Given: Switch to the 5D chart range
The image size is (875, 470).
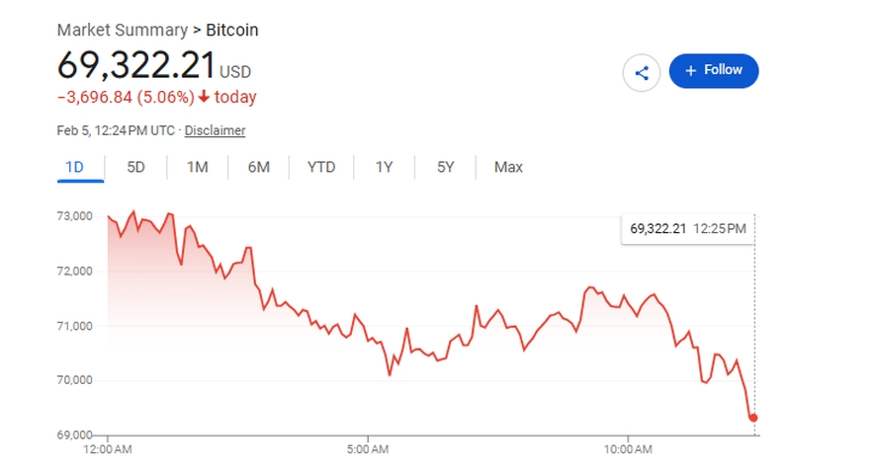Looking at the screenshot, I should [x=136, y=167].
